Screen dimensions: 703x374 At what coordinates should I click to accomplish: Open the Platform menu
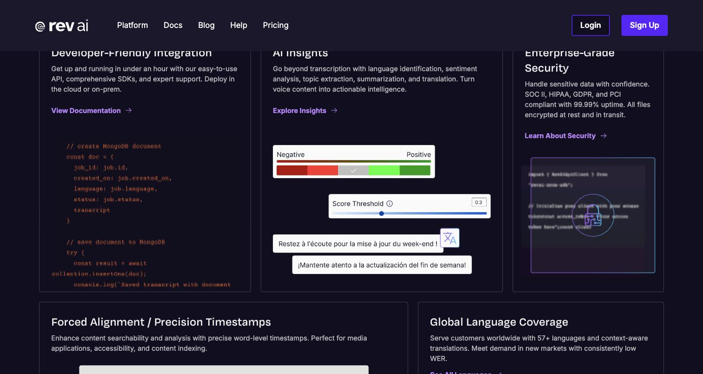point(133,25)
